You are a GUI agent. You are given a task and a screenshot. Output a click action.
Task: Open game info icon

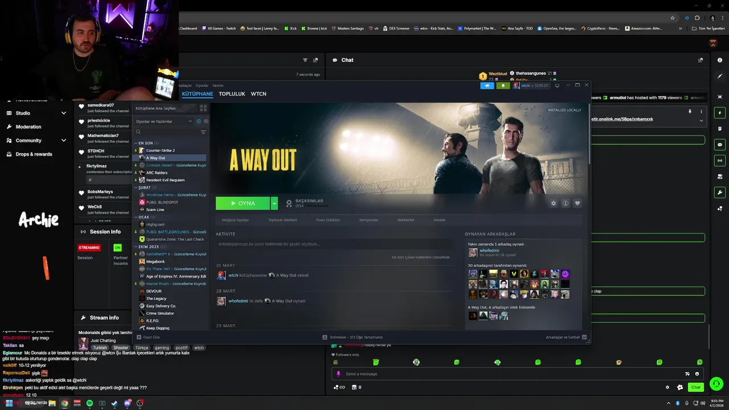click(565, 203)
